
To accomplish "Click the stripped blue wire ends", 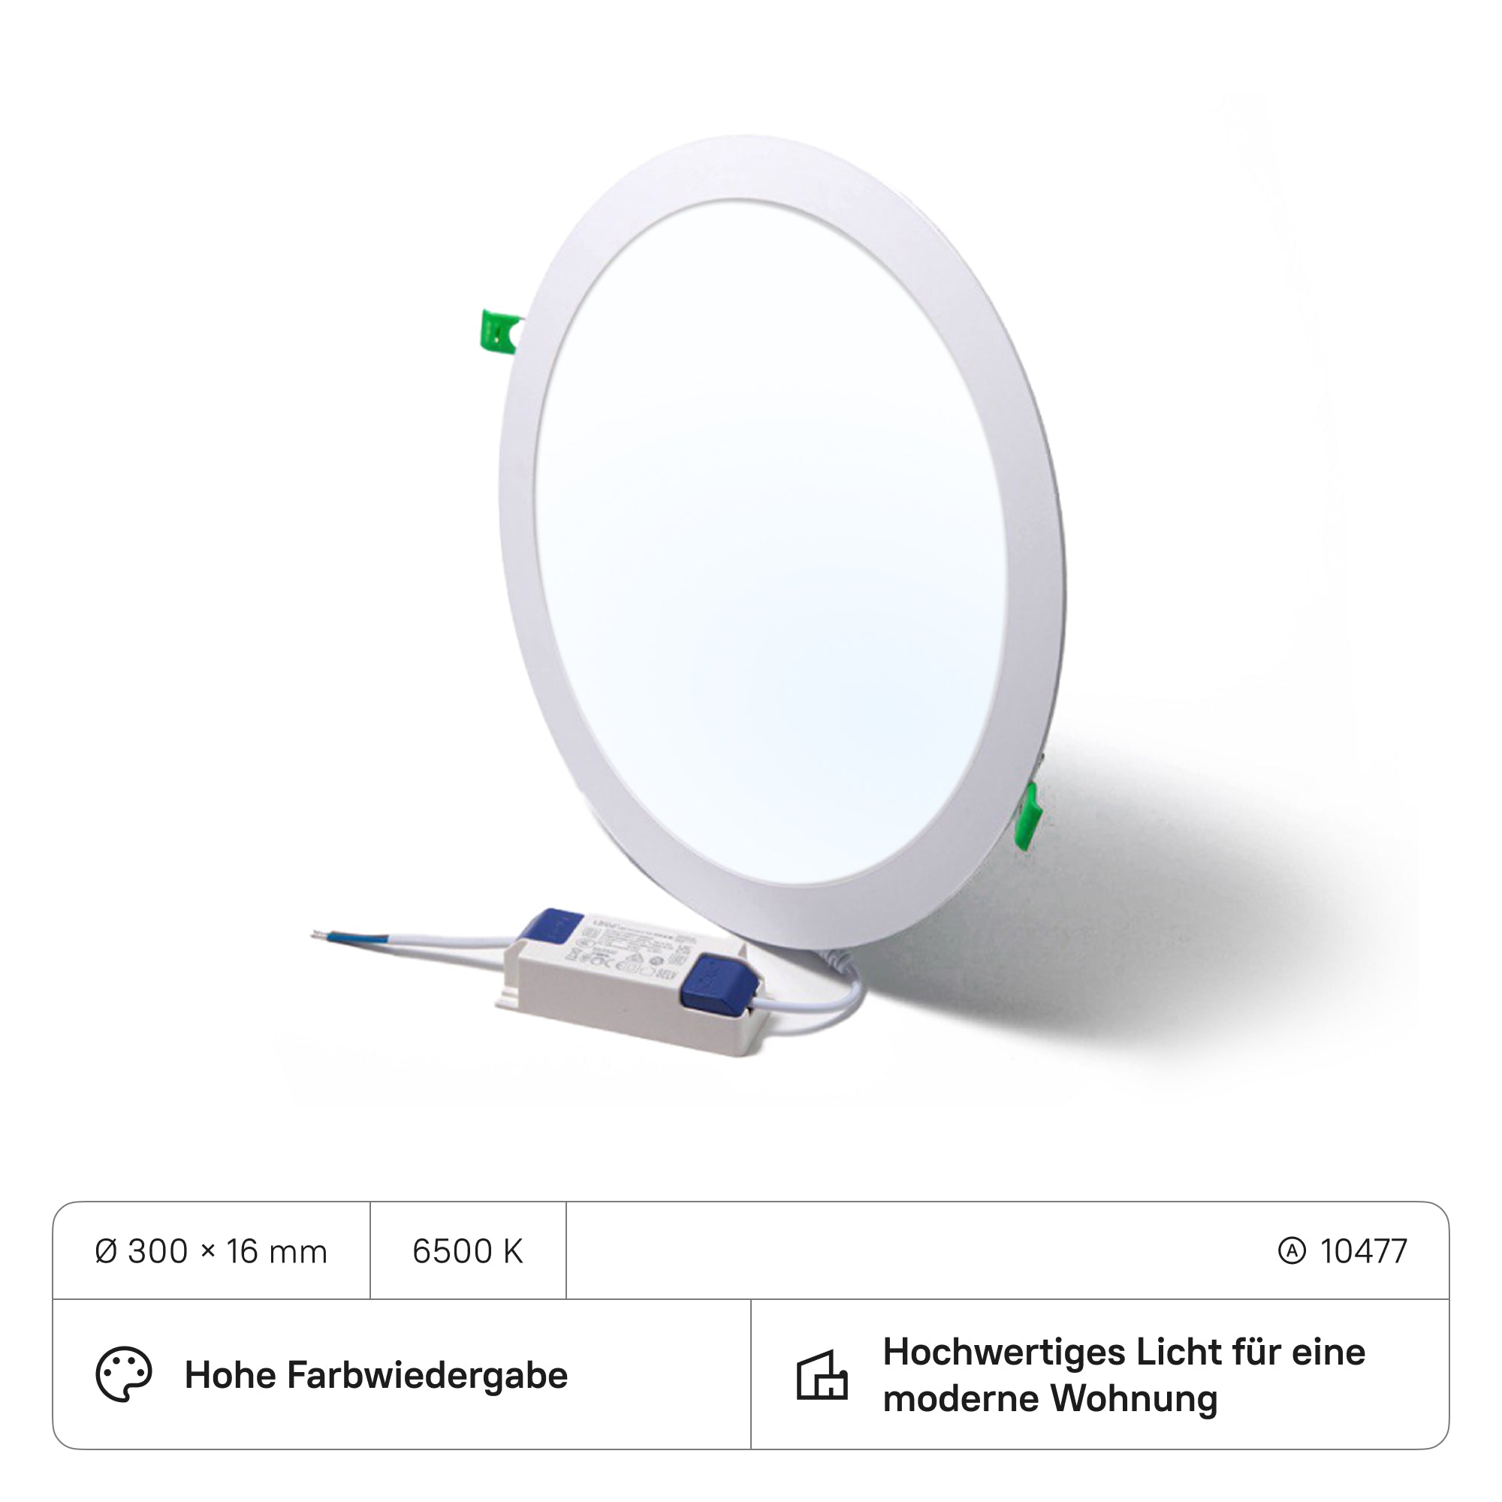I will coord(348,936).
